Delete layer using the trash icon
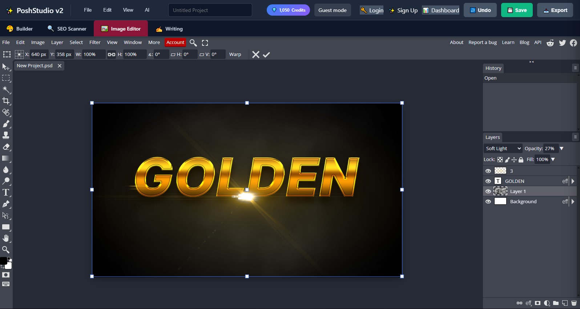580x309 pixels. pos(574,303)
